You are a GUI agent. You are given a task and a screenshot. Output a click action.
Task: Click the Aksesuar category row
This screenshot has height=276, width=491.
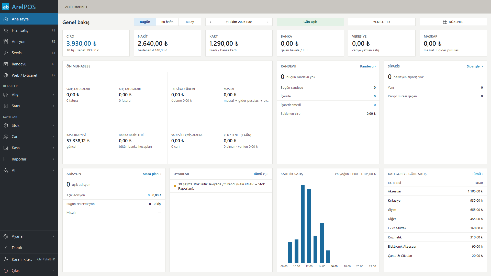[x=435, y=191]
